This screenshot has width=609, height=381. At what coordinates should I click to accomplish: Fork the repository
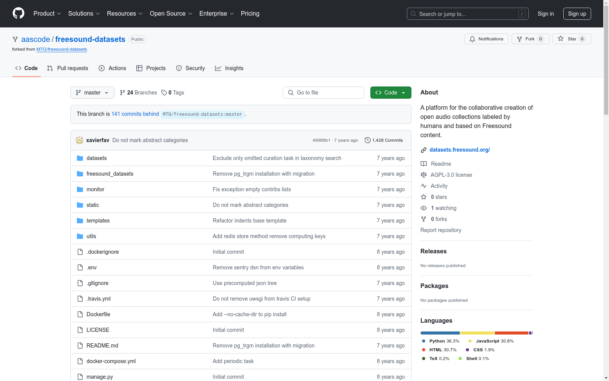pyautogui.click(x=531, y=39)
